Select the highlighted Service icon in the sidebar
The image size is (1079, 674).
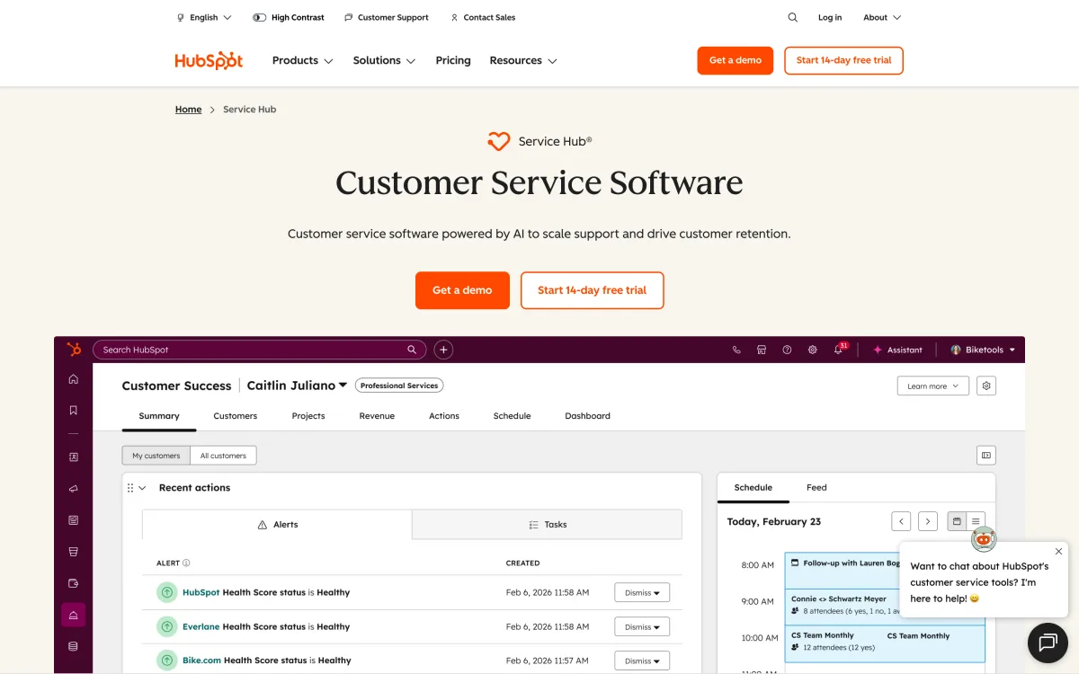pyautogui.click(x=74, y=615)
